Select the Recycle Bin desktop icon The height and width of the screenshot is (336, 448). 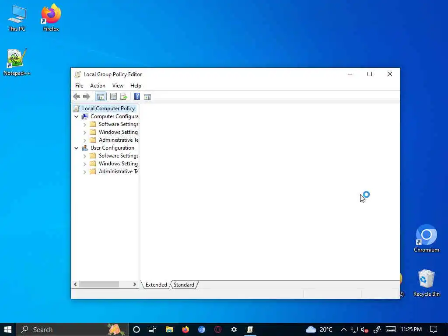coord(426,283)
